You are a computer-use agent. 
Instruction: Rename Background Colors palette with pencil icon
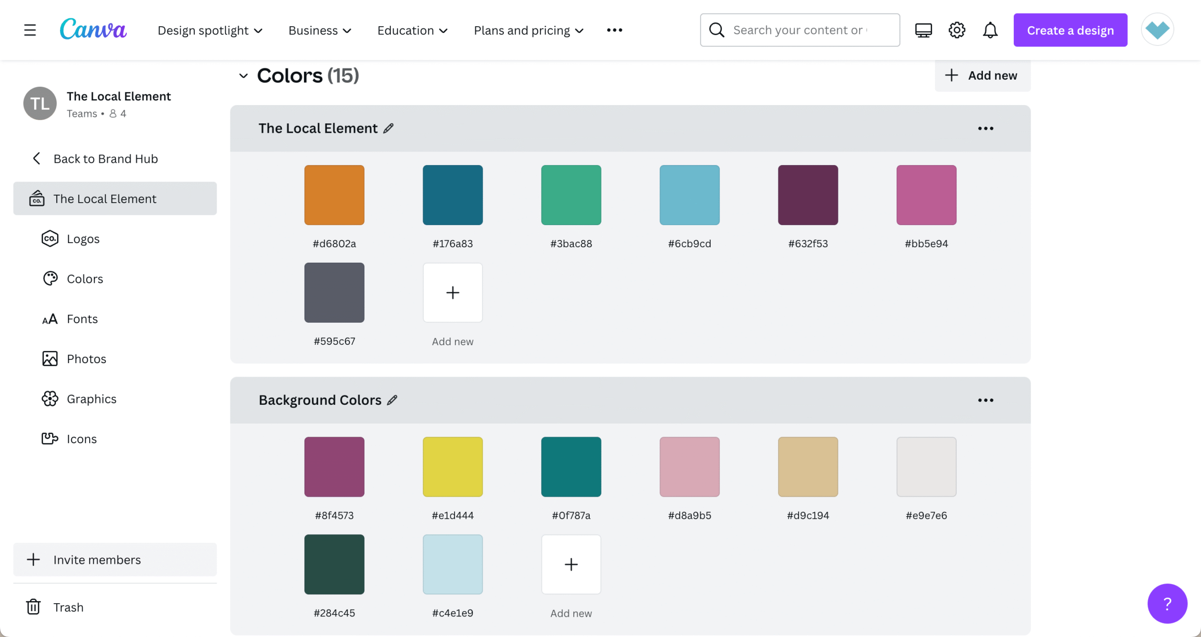coord(392,400)
